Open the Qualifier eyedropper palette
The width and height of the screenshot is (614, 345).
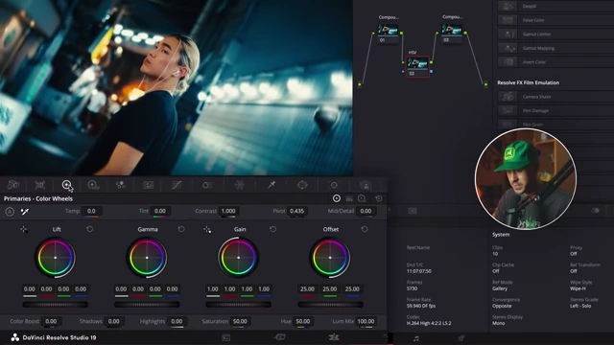pos(272,185)
